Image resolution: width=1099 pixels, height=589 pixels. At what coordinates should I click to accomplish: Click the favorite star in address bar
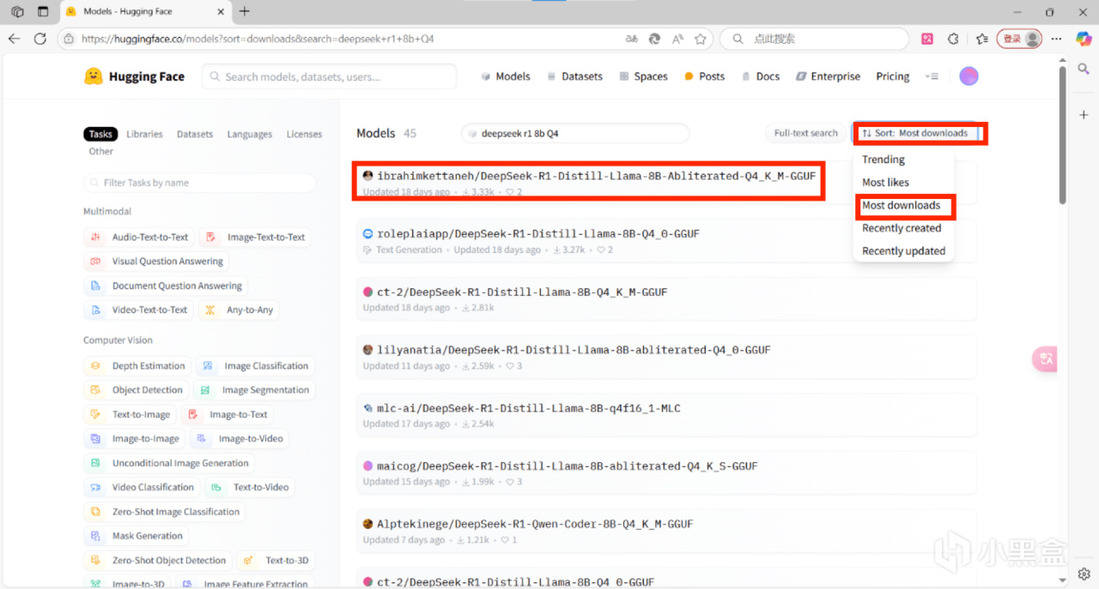pyautogui.click(x=700, y=39)
